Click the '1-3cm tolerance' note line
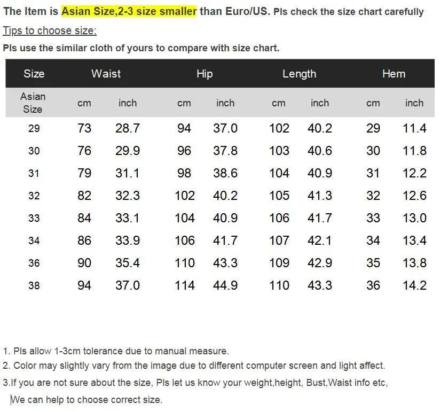448x411 pixels. pyautogui.click(x=116, y=351)
